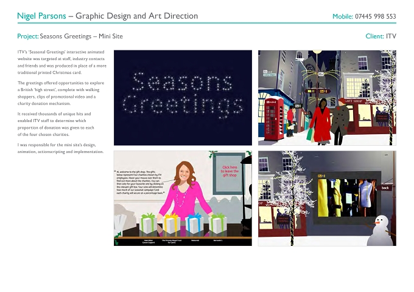Click the 'Client:' label
Image resolution: width=414 pixels, height=292 pixels.
tap(374, 36)
